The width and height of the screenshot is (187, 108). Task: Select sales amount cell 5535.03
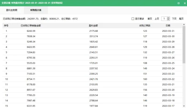pos(31,63)
